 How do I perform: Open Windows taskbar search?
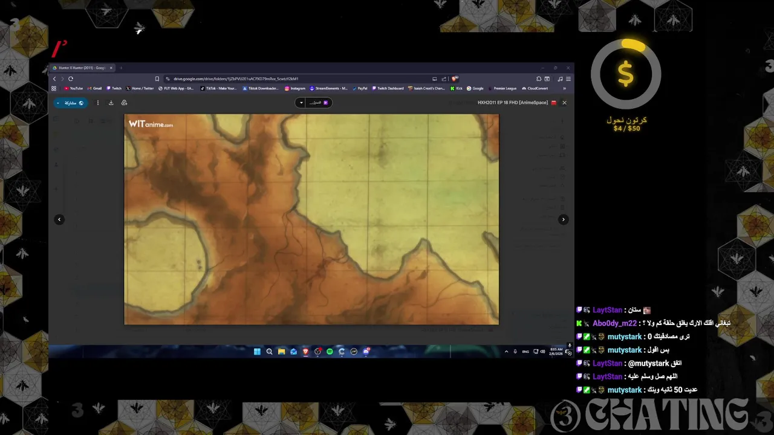[269, 352]
